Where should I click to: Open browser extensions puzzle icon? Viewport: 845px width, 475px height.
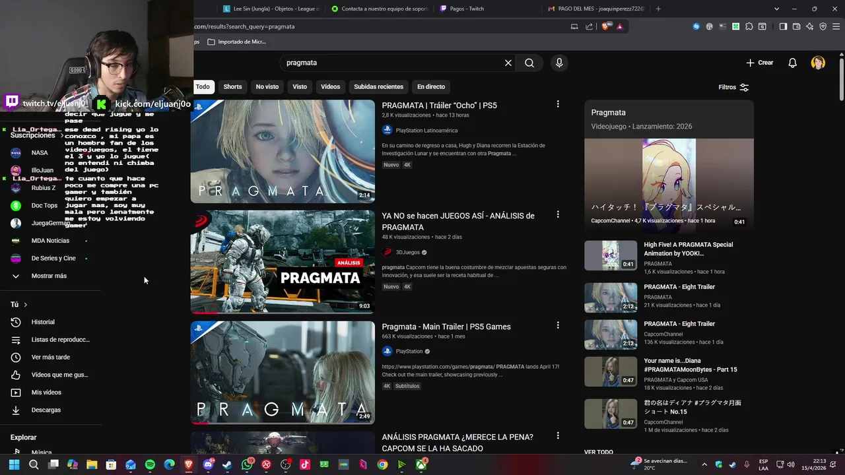(749, 26)
